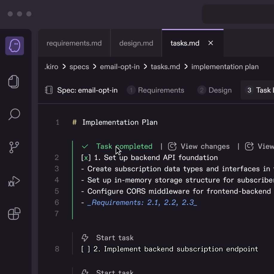Switch to the design.md tab
274x274 pixels.
pos(136,43)
